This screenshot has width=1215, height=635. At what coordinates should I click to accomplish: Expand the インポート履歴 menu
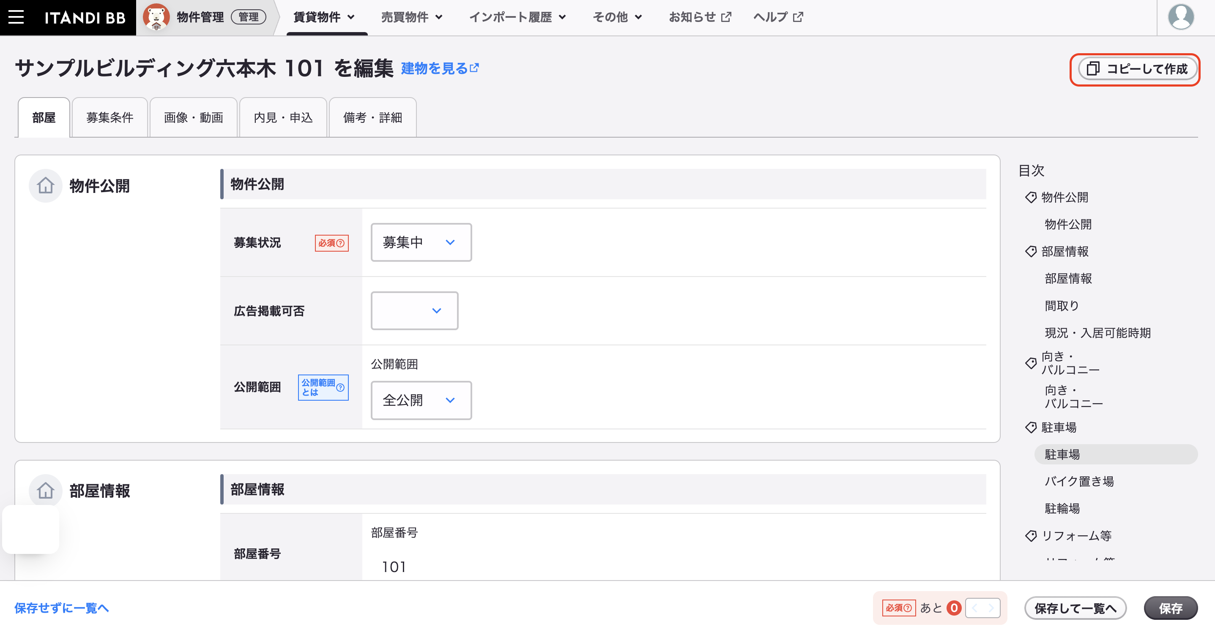click(517, 17)
